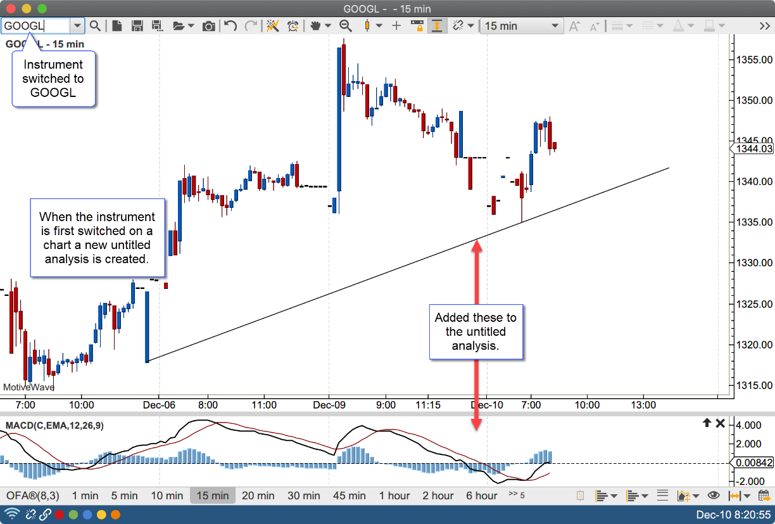Screen dimensions: 775x524
Task: Show more timeframes with >> 5 button
Action: (516, 495)
